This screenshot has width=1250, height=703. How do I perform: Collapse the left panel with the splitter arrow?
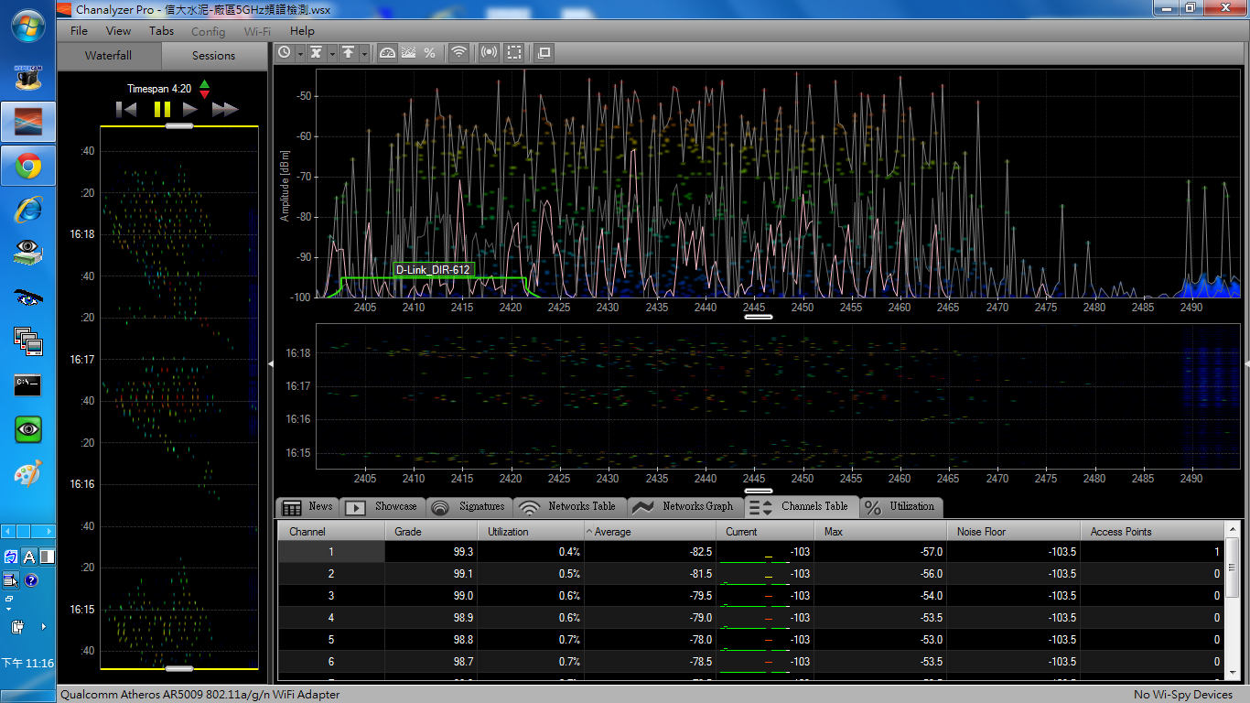point(270,363)
